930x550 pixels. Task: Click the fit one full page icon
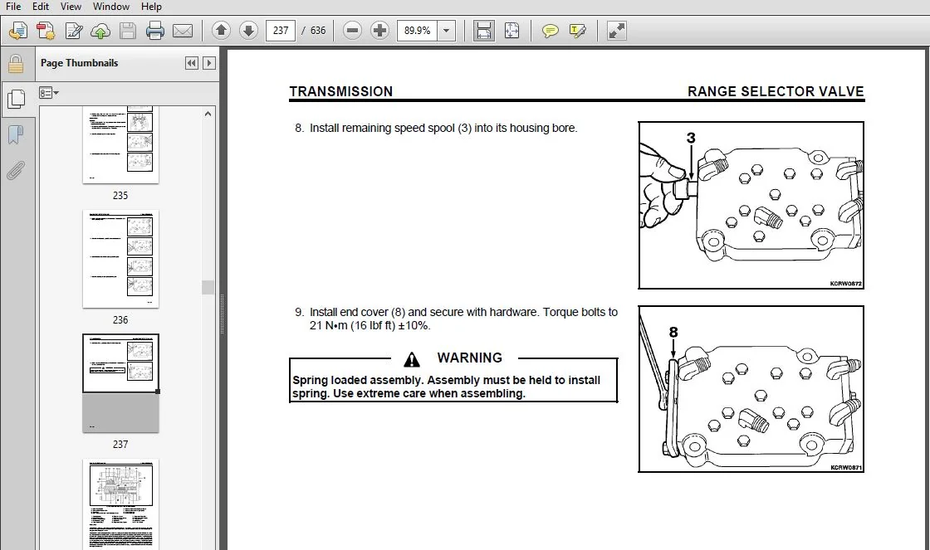(x=512, y=30)
